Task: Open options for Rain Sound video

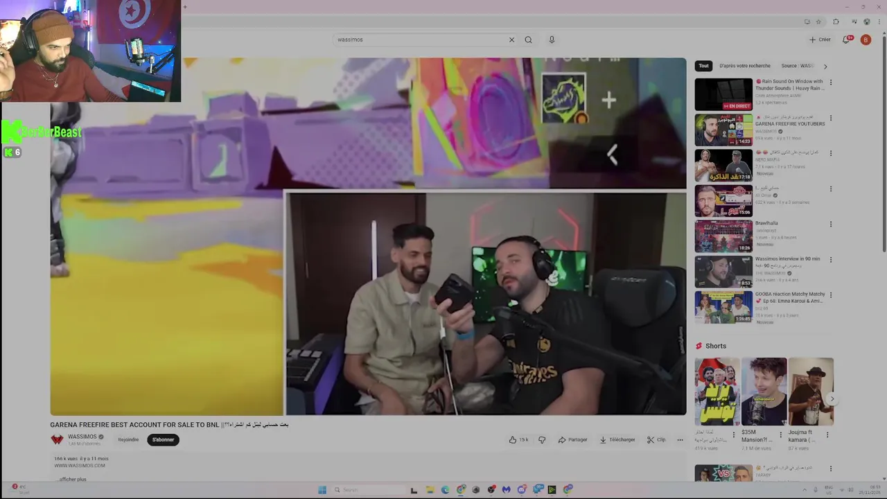Action: coord(830,82)
